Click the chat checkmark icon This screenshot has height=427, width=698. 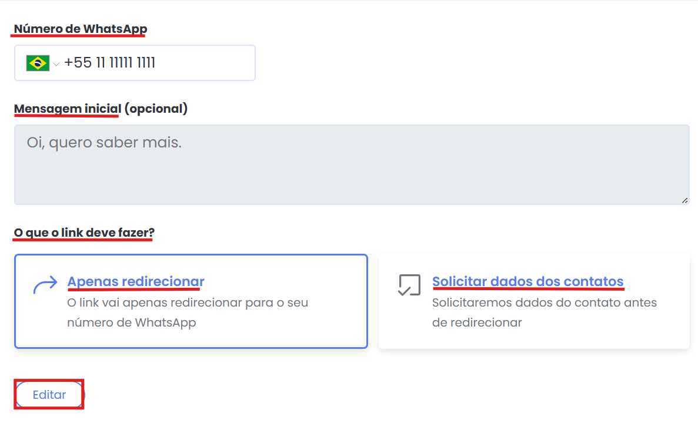(409, 285)
